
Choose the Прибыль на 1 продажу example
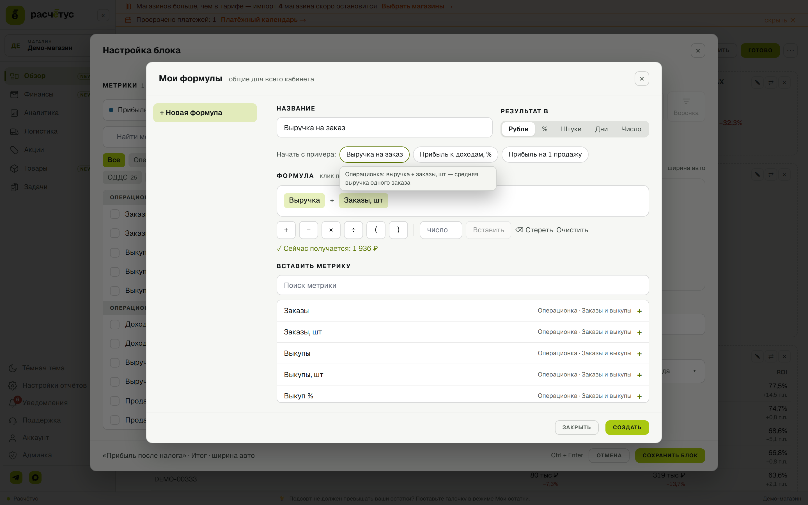pyautogui.click(x=545, y=154)
